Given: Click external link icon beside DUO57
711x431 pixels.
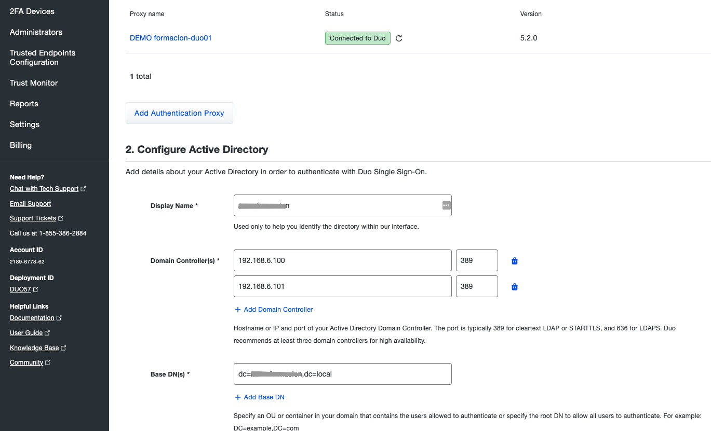Looking at the screenshot, I should [x=36, y=289].
